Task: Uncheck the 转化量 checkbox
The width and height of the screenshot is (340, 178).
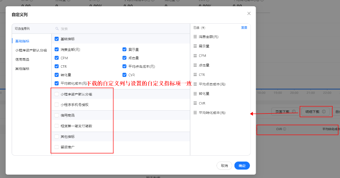Action: (x=57, y=74)
